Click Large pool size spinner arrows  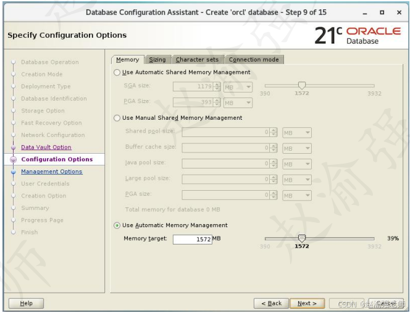click(274, 180)
